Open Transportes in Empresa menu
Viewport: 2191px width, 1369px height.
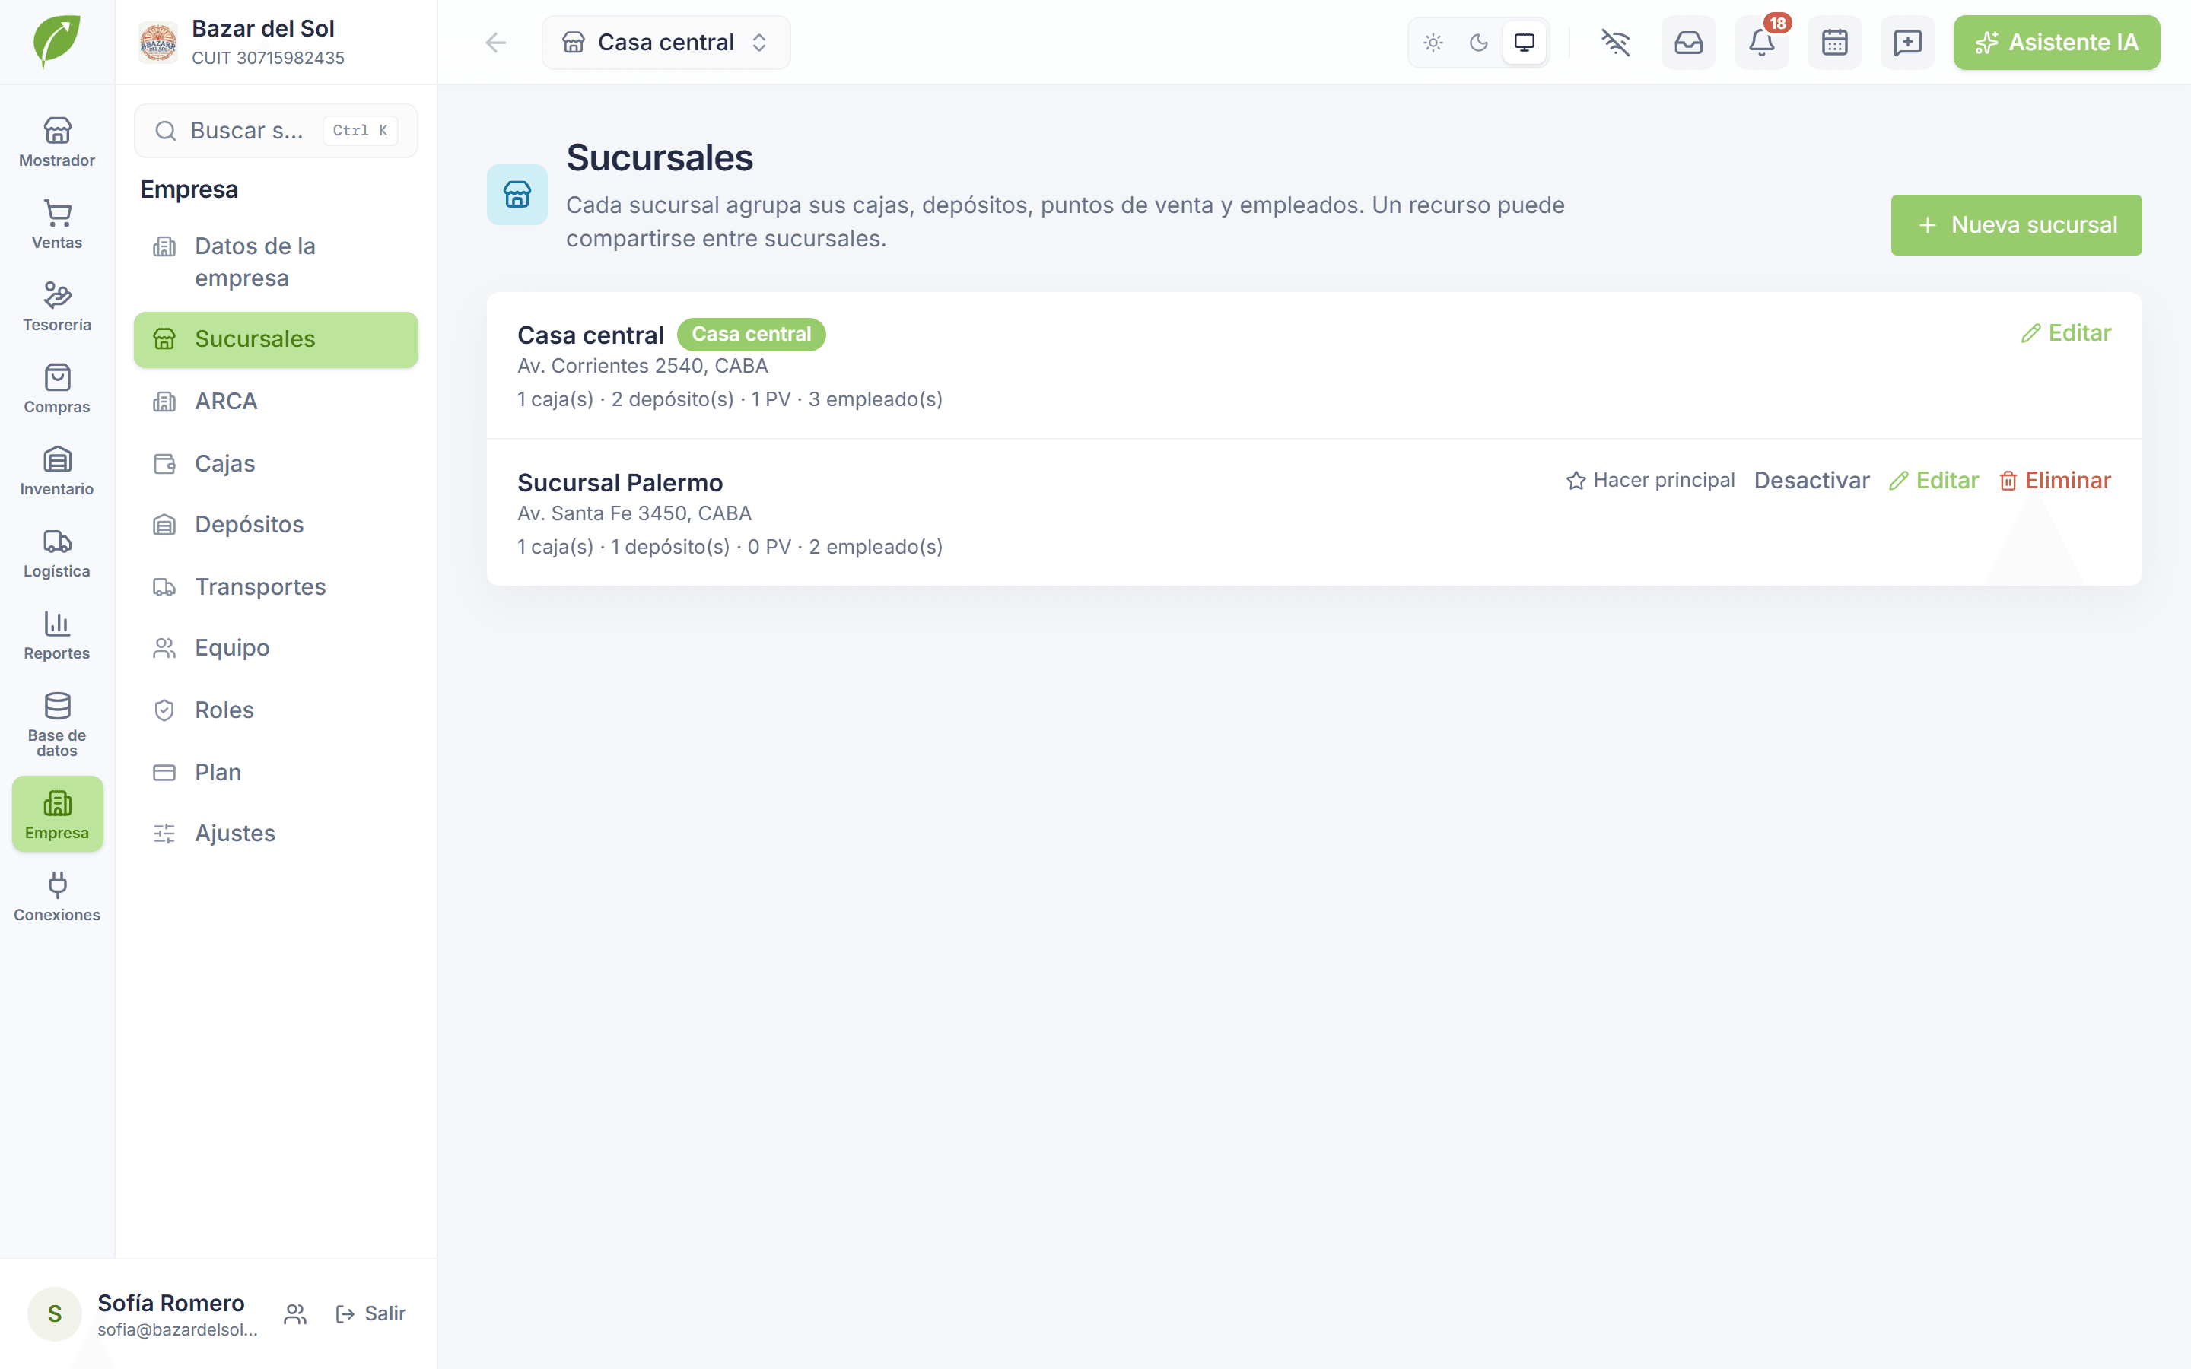tap(276, 586)
